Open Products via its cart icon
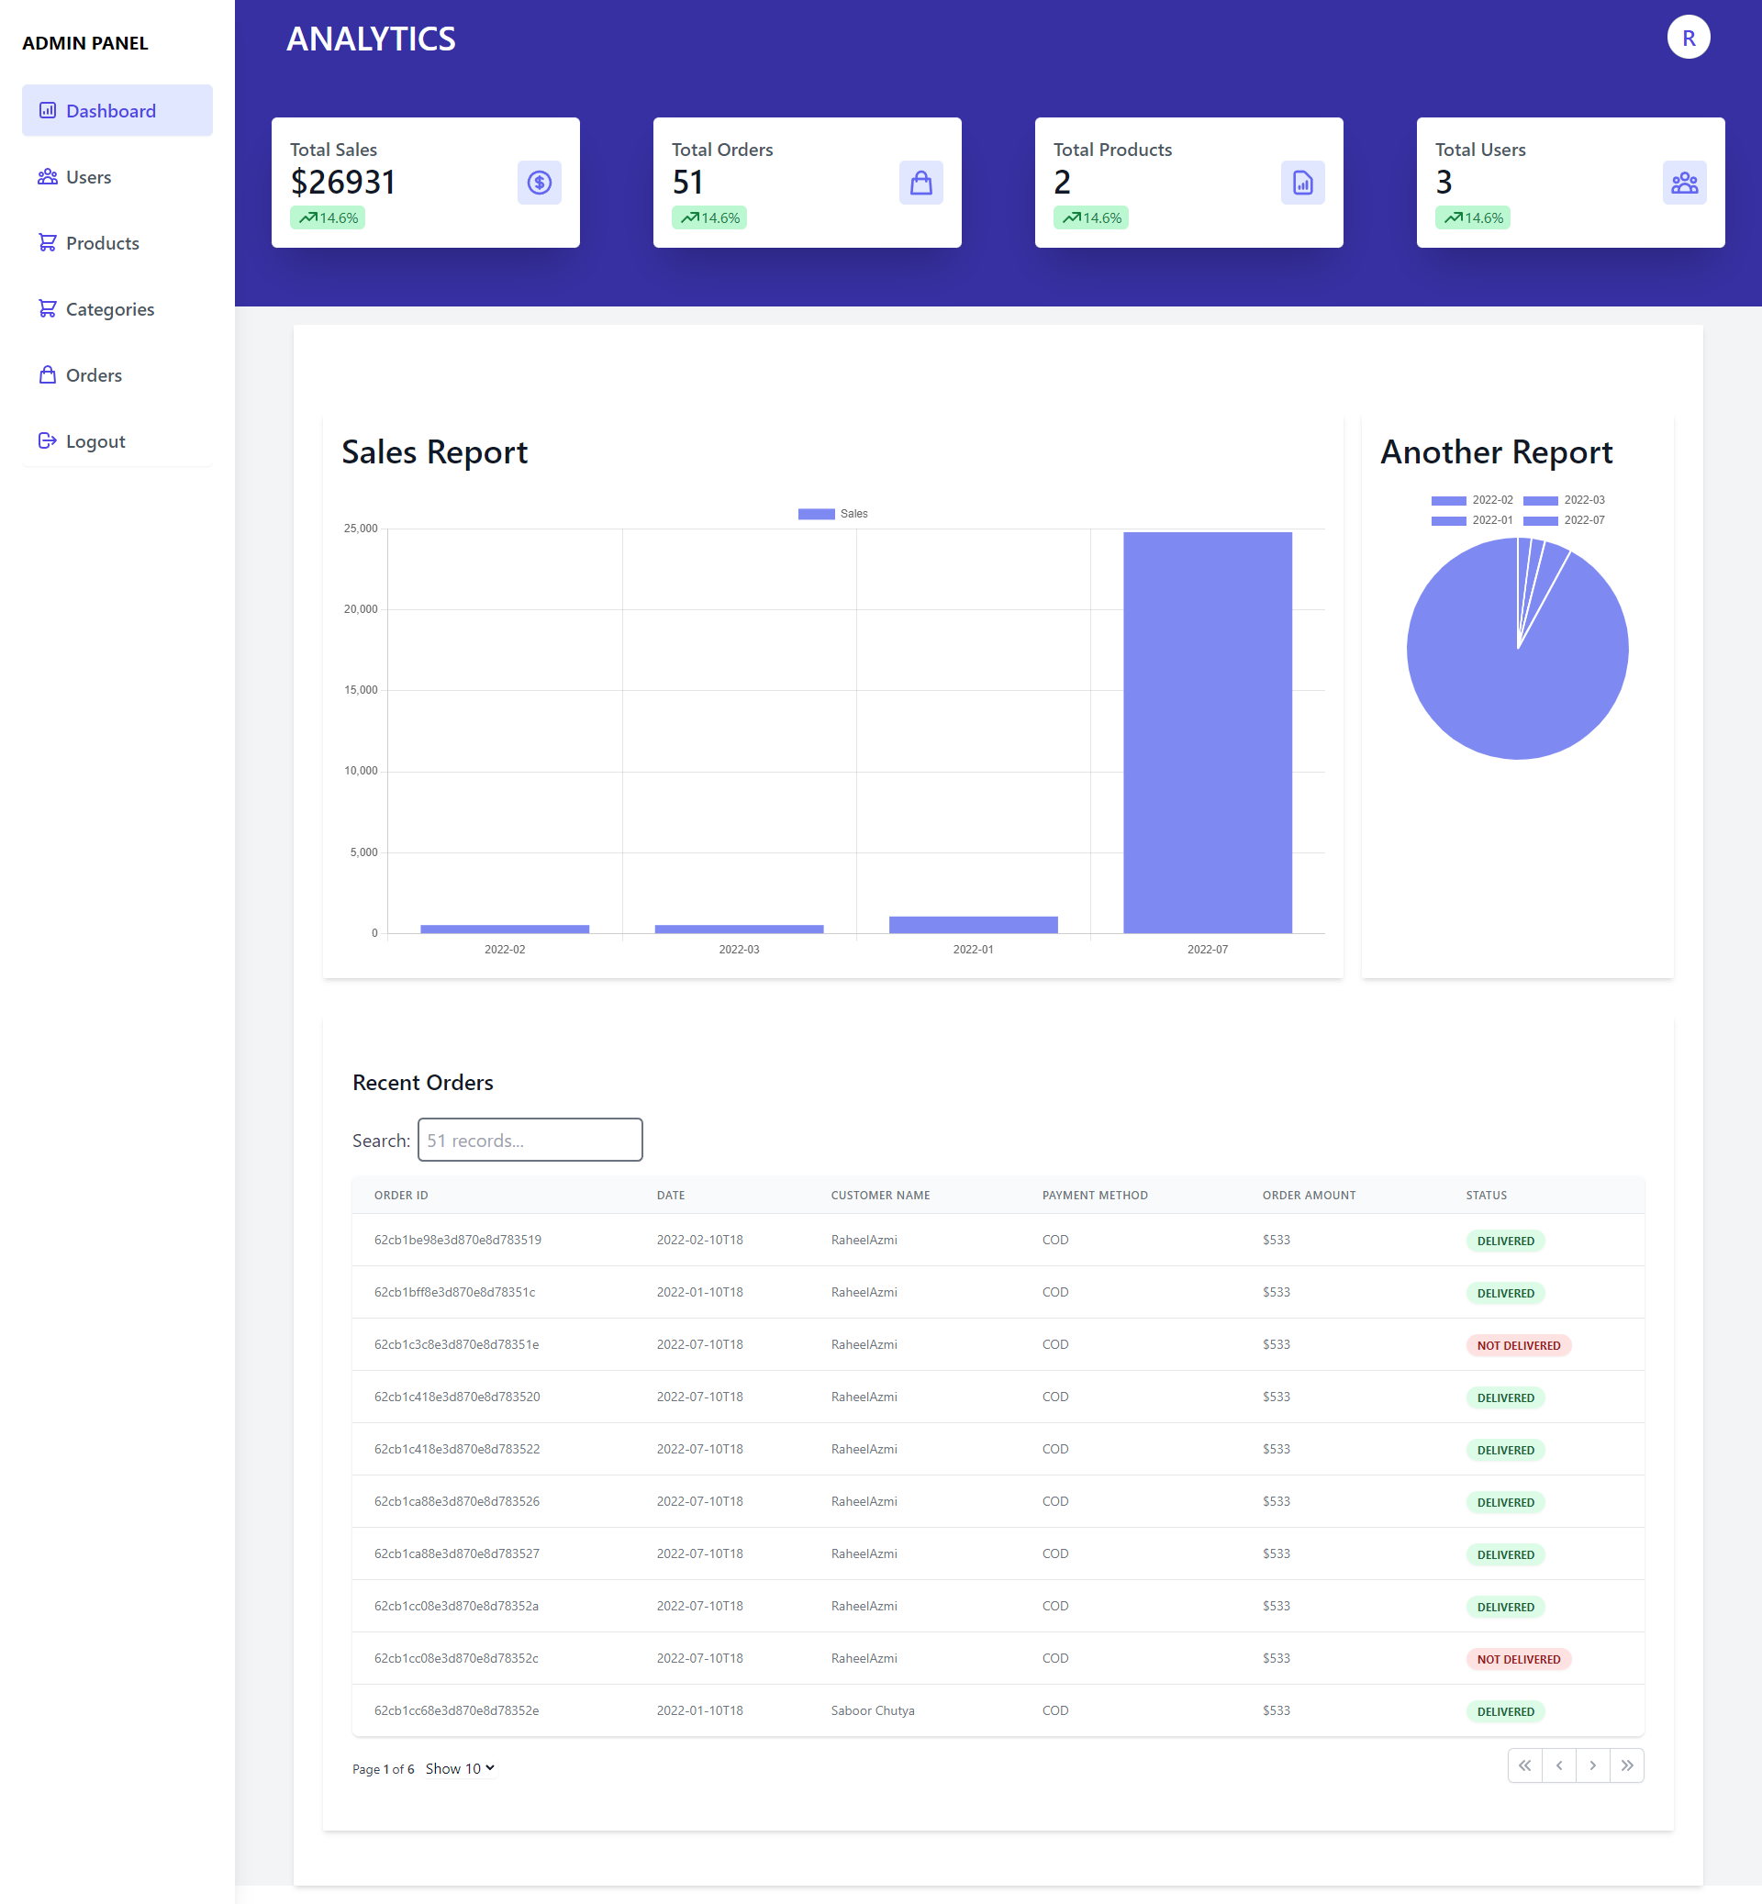The image size is (1762, 1904). 48,242
